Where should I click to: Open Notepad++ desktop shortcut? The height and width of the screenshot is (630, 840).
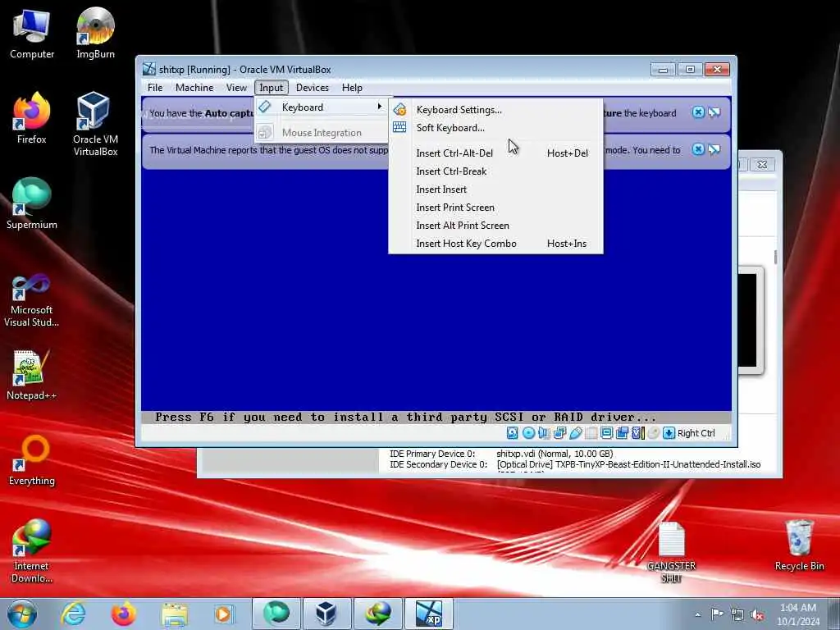(x=32, y=375)
